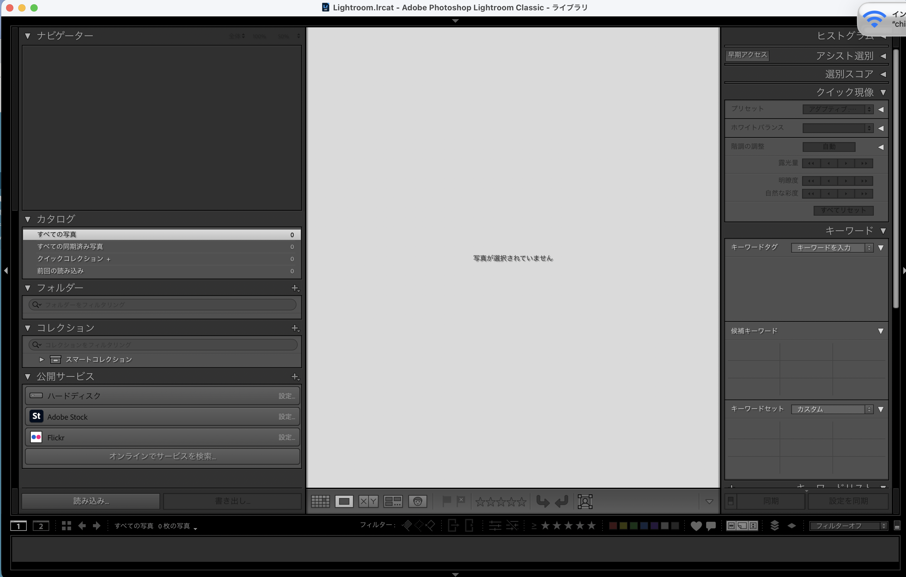
Task: Open the people face view
Action: pos(417,501)
